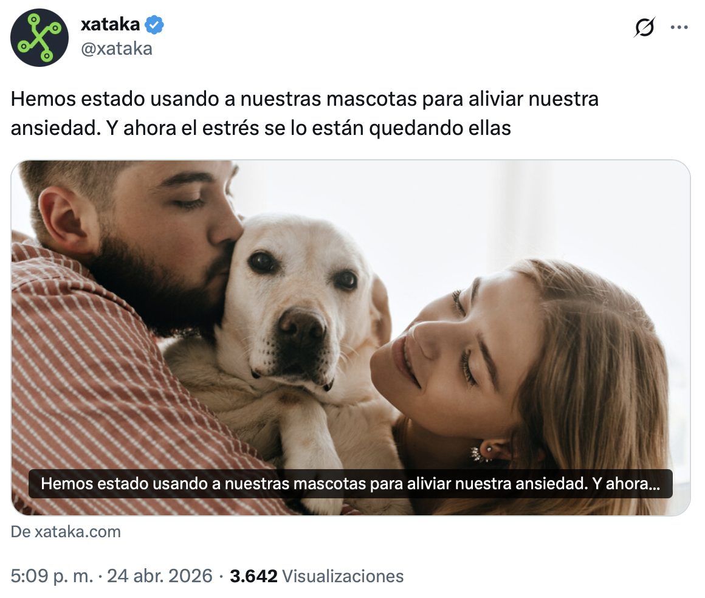Viewport: 705px width, 598px height.
Task: Click the 'Visualizaciones' label
Action: coord(343,576)
